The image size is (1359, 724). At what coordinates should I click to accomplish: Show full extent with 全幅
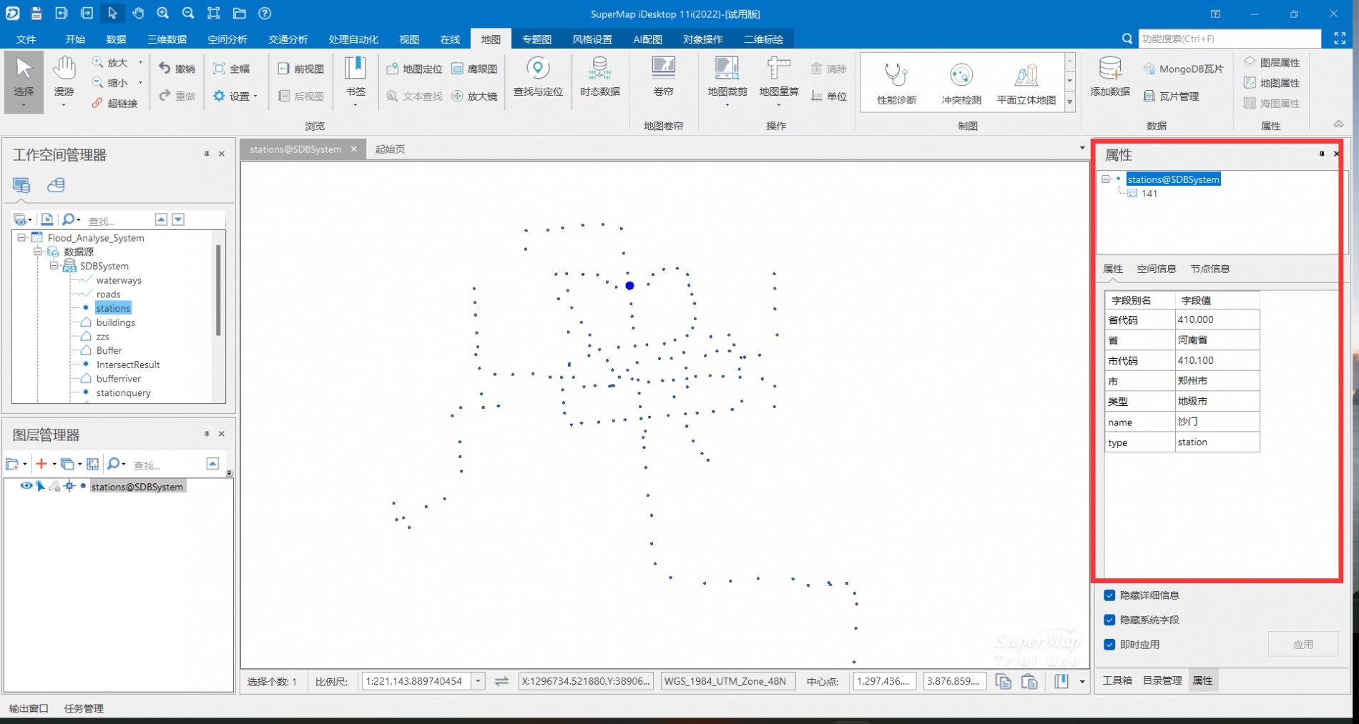(232, 69)
